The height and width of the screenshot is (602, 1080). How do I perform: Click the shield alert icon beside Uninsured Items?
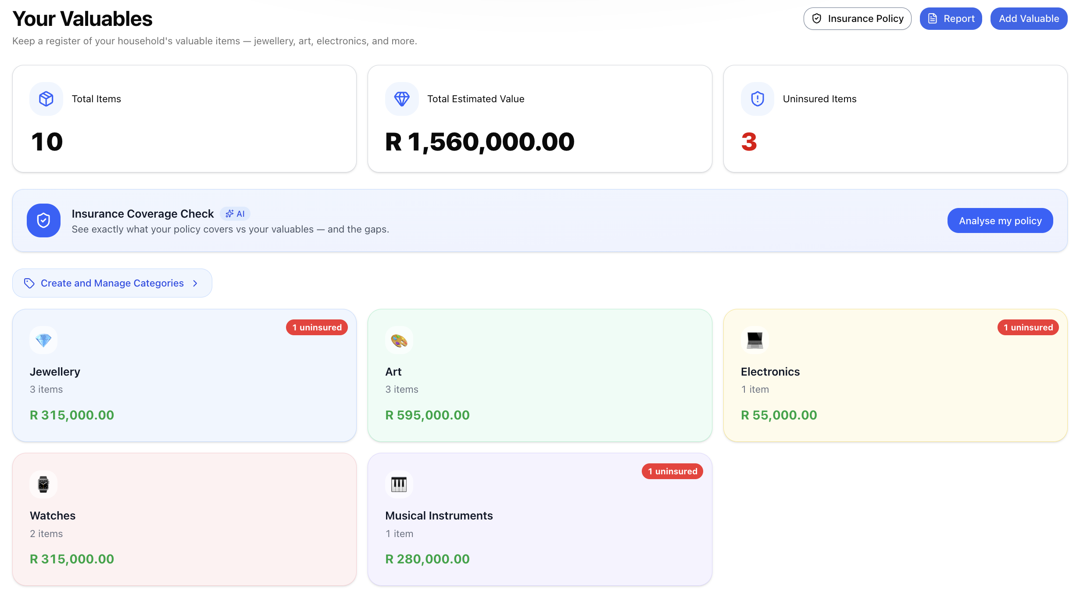pyautogui.click(x=758, y=99)
